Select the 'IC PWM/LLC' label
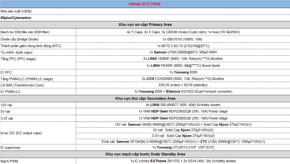This screenshot has height=164, width=290. coord(10,92)
